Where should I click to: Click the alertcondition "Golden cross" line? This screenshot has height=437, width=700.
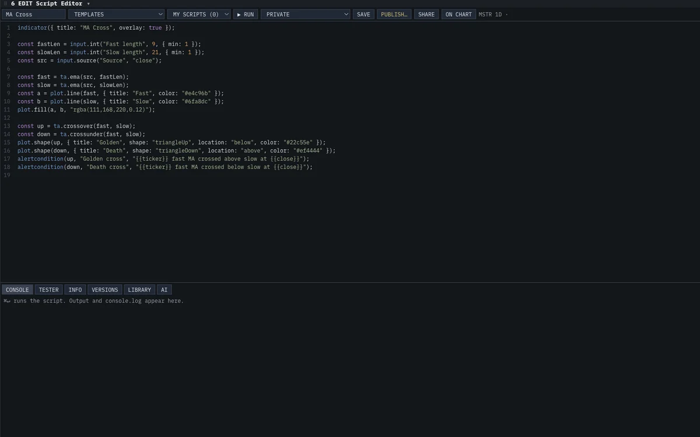pyautogui.click(x=163, y=158)
